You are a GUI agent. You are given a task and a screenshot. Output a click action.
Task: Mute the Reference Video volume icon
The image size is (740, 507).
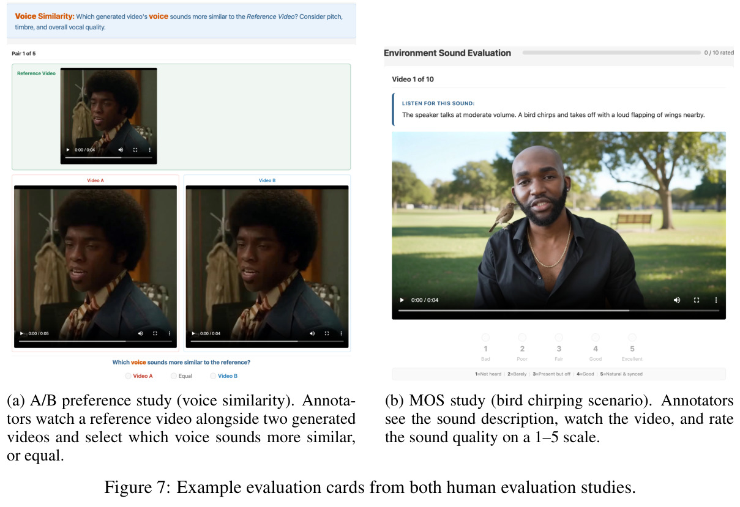click(x=121, y=150)
